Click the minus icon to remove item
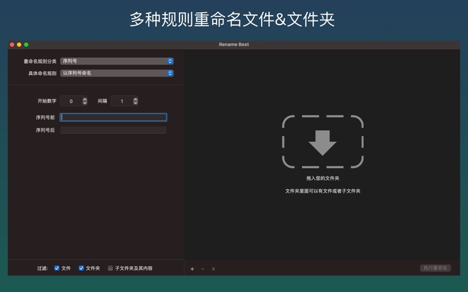This screenshot has width=468, height=292. [x=203, y=269]
